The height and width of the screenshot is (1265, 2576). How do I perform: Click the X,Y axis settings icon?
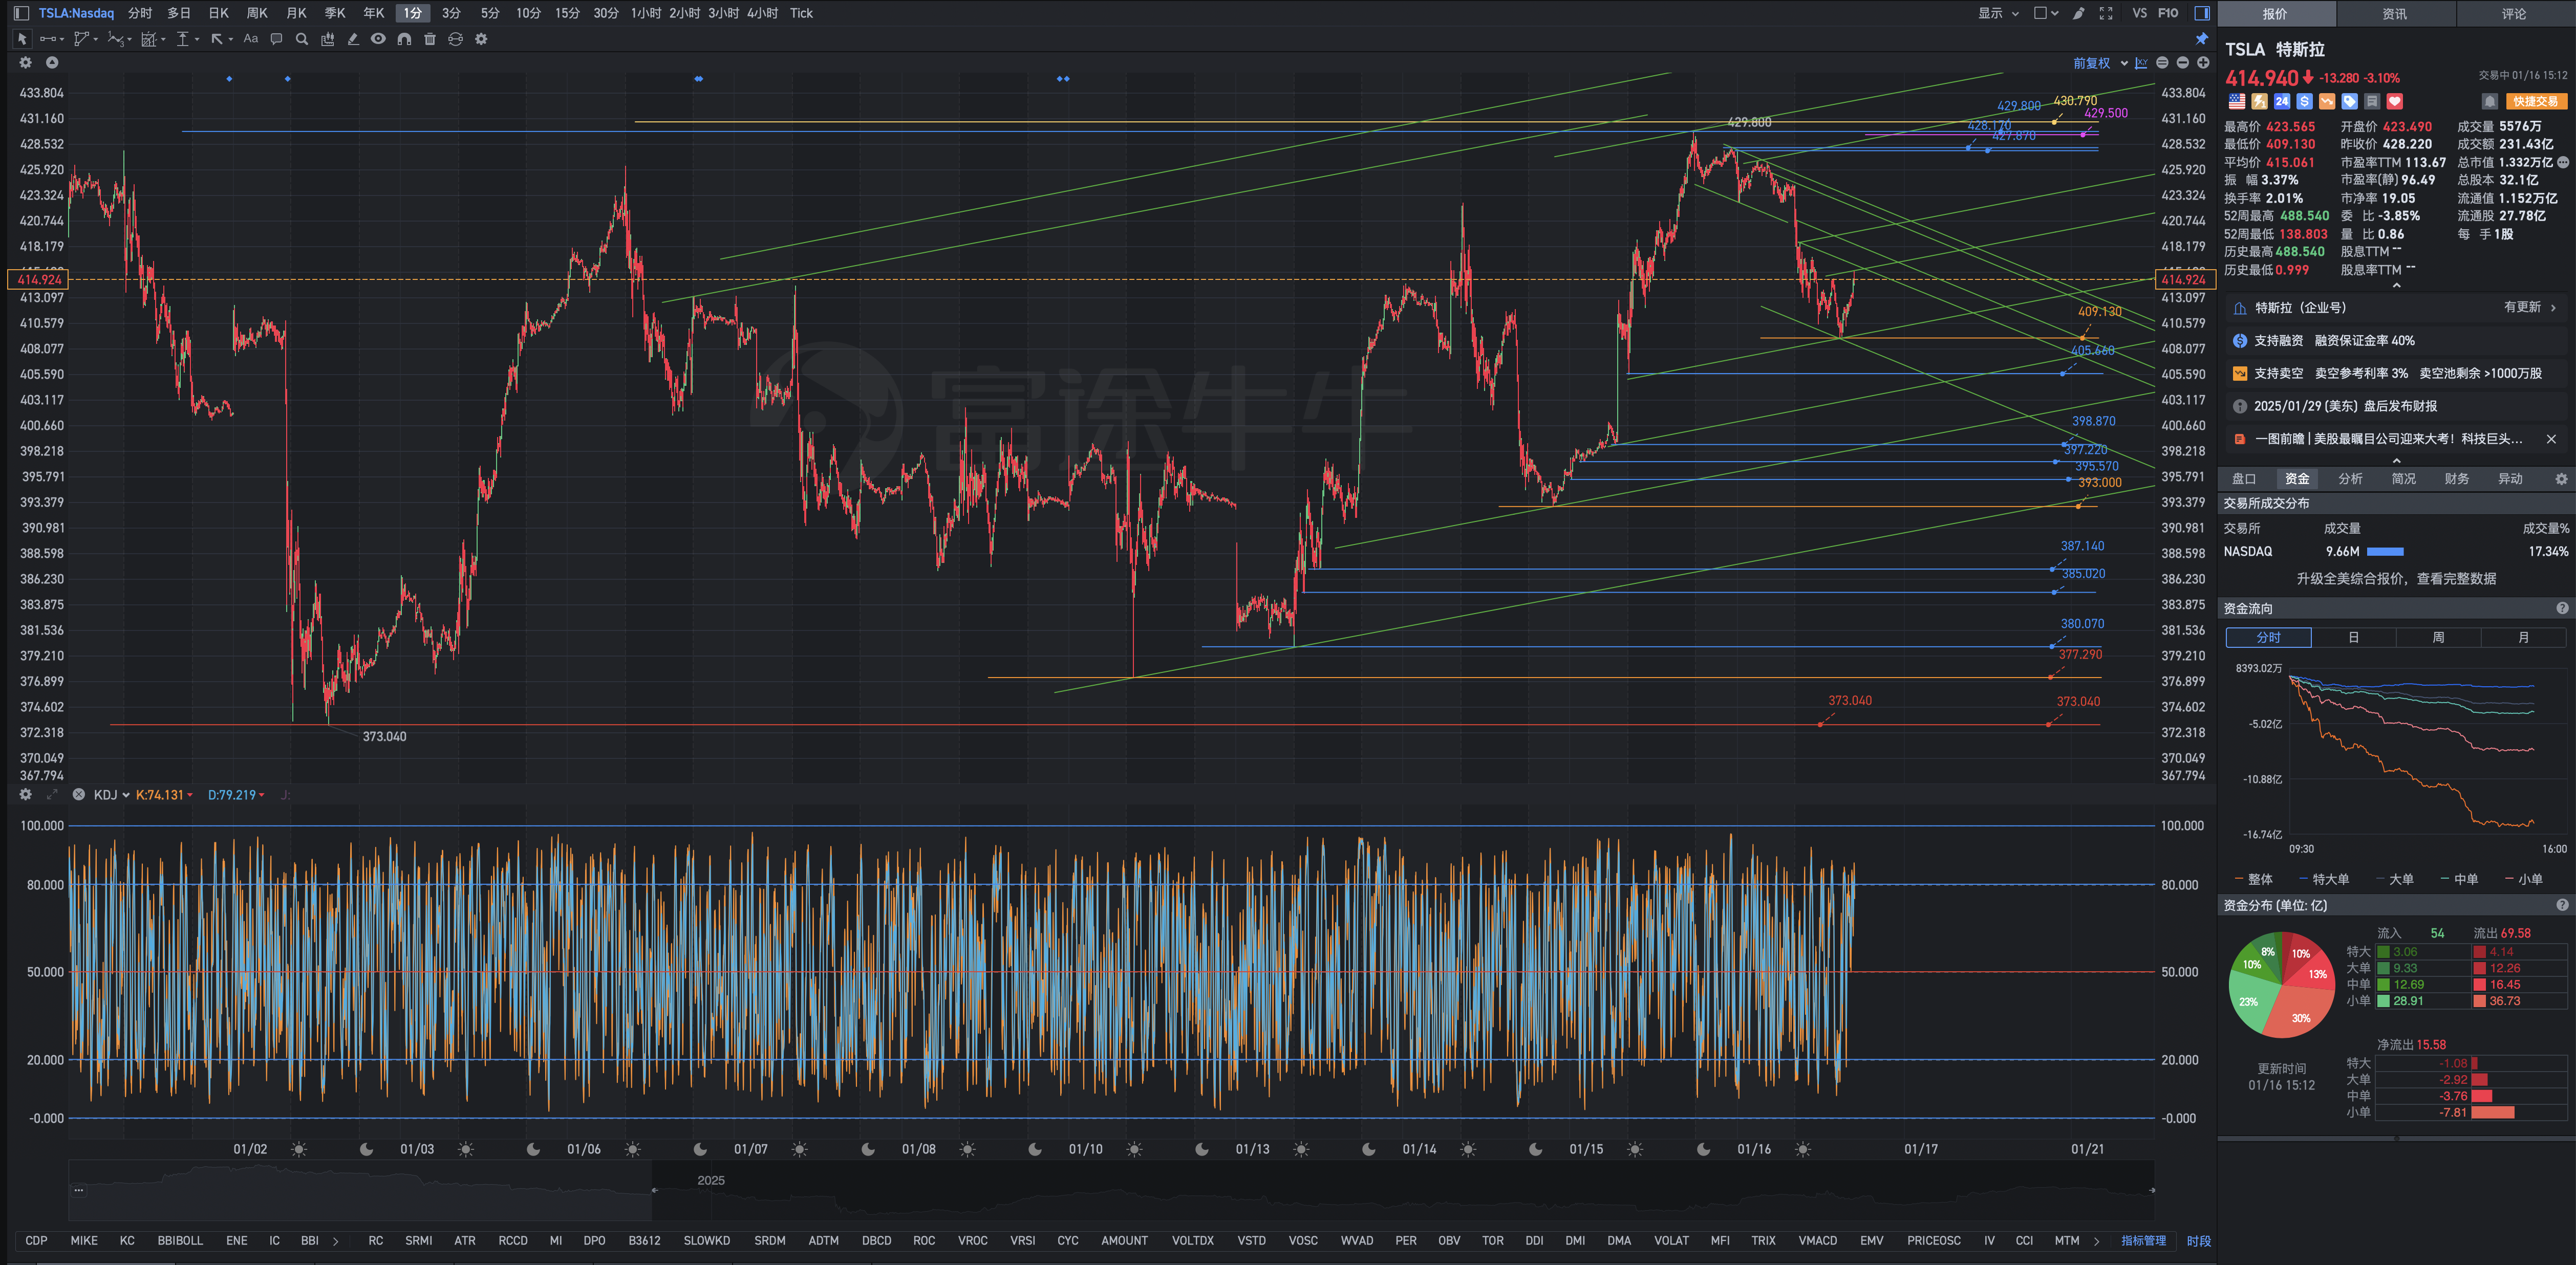(x=2141, y=63)
